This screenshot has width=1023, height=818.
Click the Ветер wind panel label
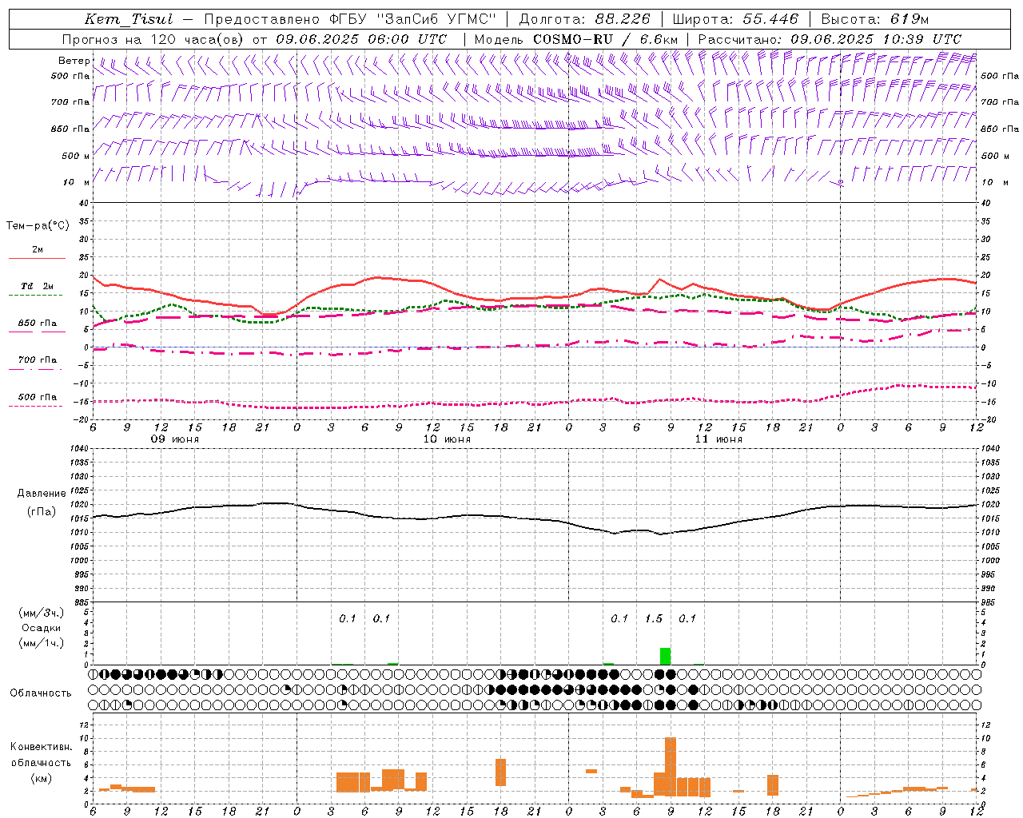pyautogui.click(x=74, y=61)
